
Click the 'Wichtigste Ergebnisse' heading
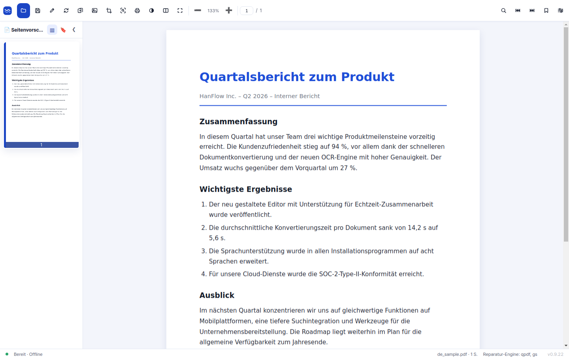point(246,189)
